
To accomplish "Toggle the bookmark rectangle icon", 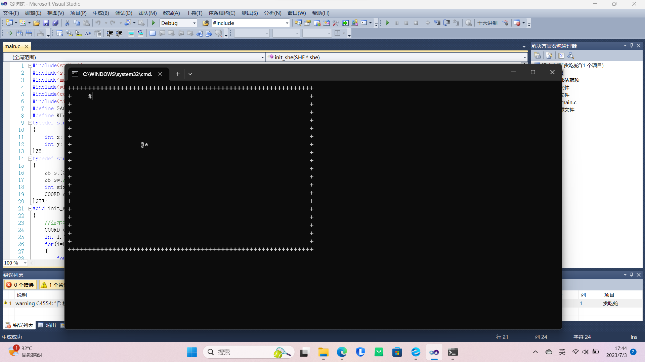I will 153,33.
